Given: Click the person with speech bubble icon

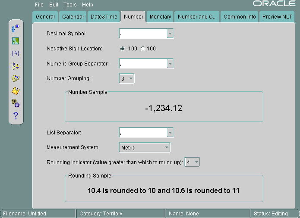Looking at the screenshot, I should pos(16,28).
